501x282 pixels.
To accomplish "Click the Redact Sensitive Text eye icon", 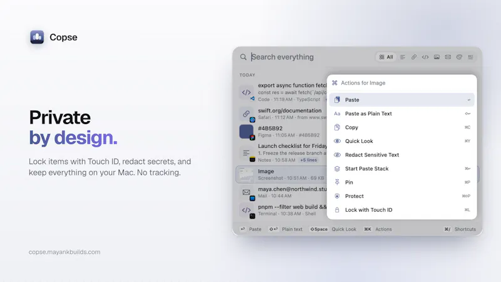I will click(x=337, y=155).
